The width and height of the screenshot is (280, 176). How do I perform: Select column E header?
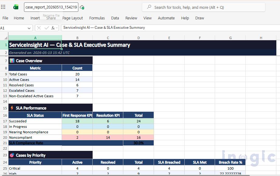(x=169, y=38)
